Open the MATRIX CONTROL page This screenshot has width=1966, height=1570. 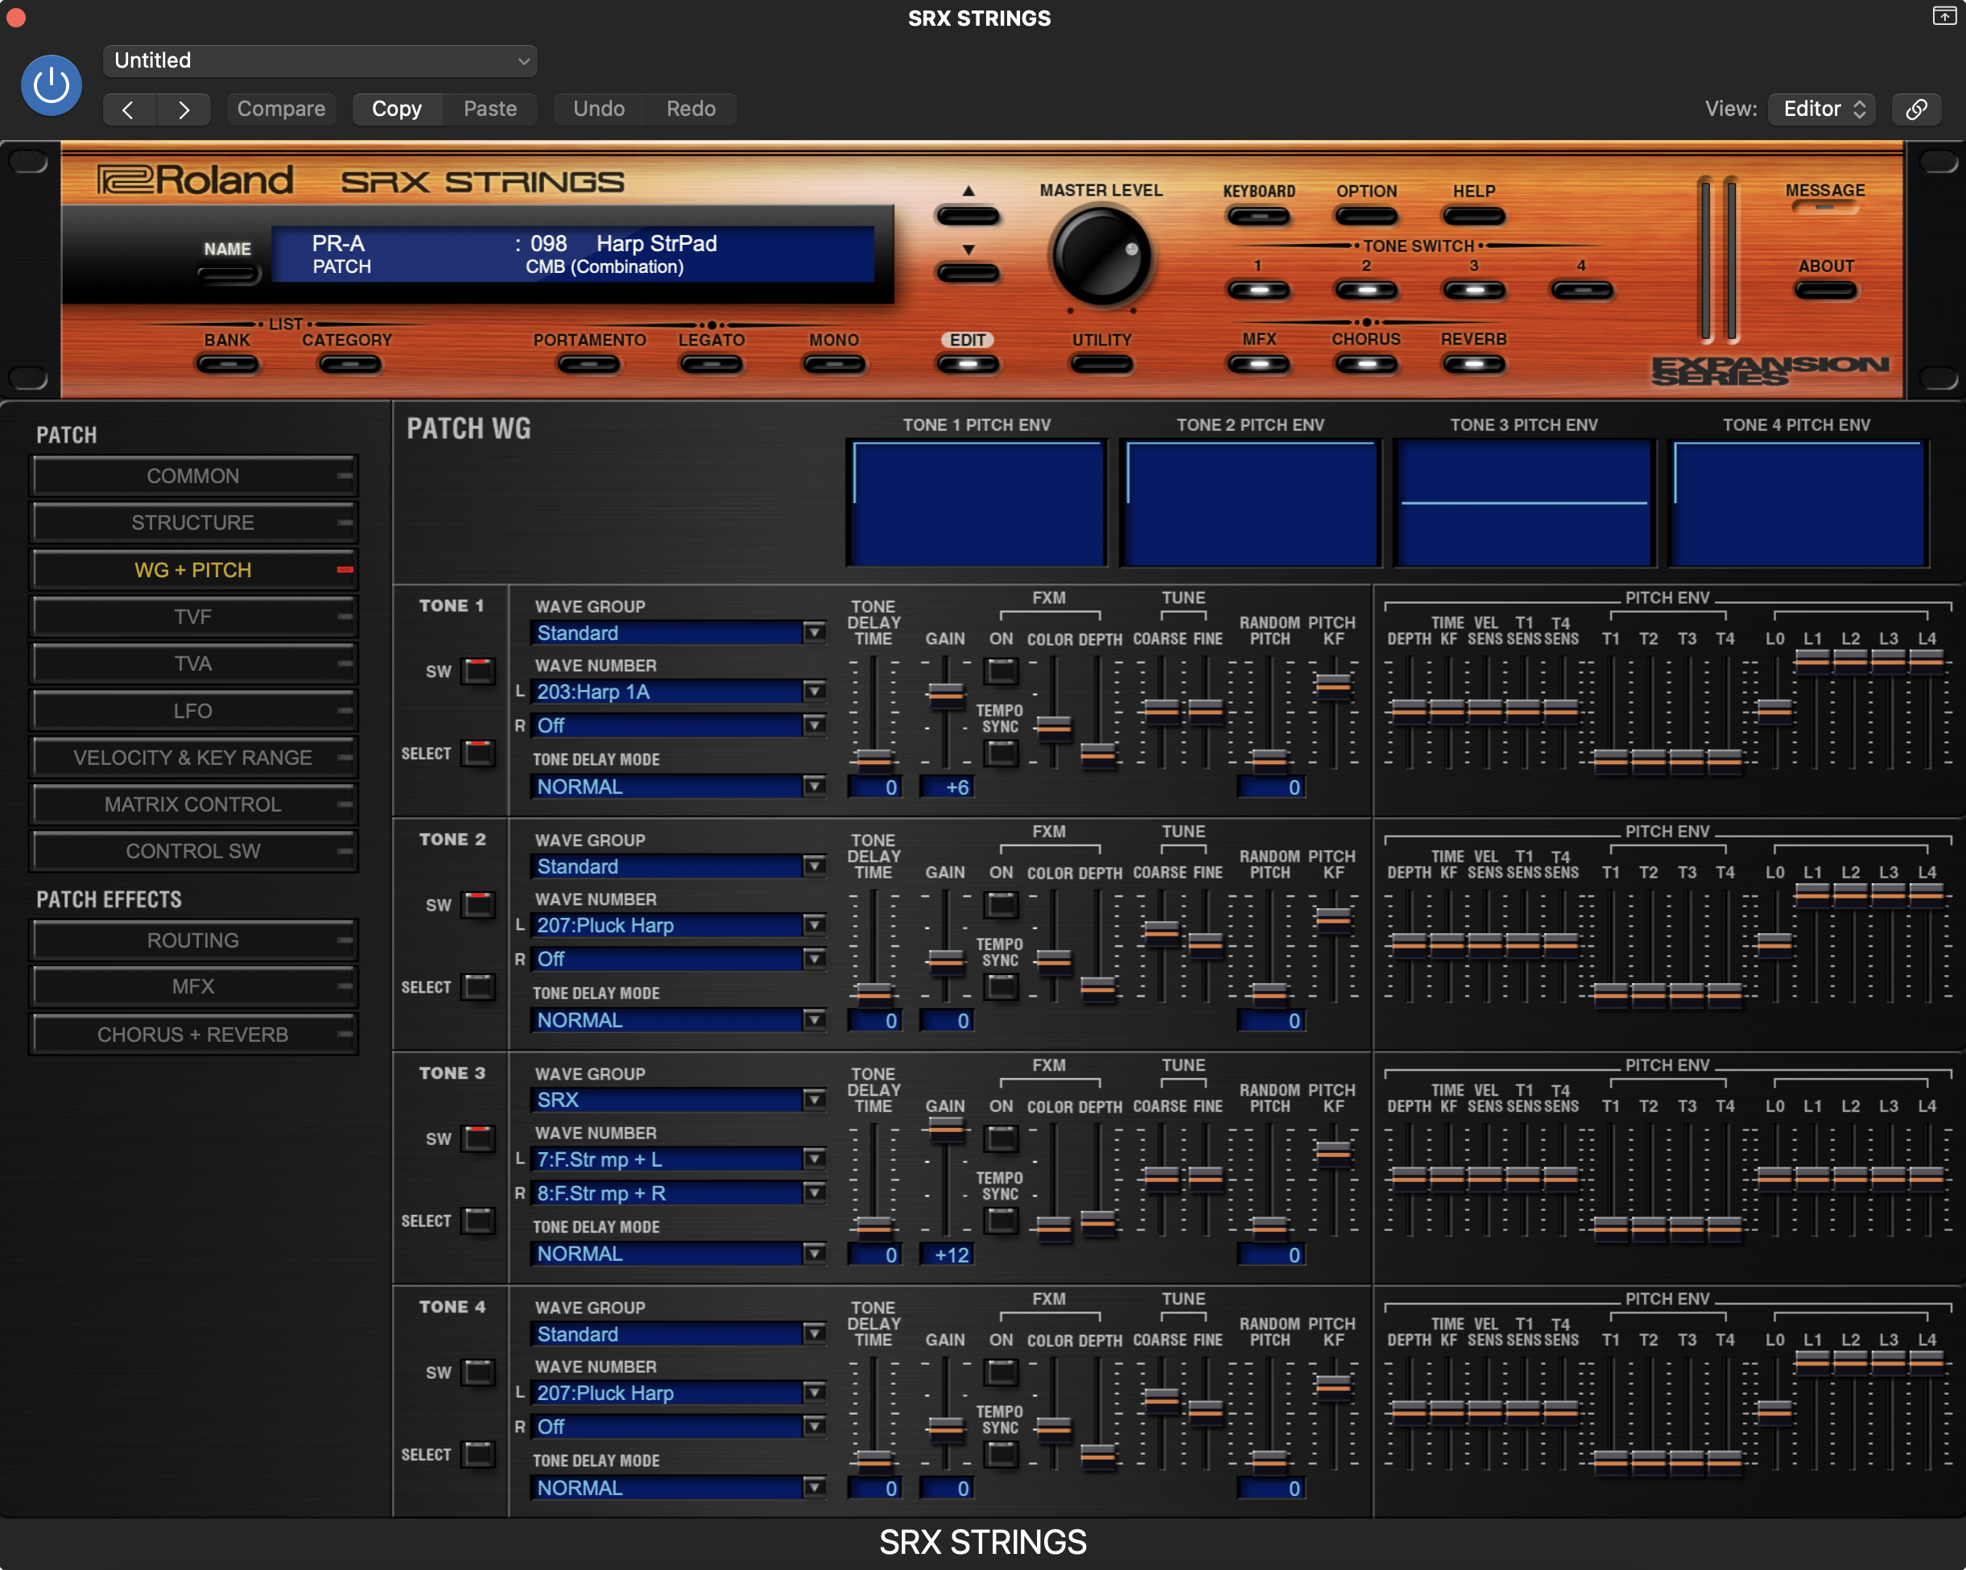pyautogui.click(x=193, y=804)
